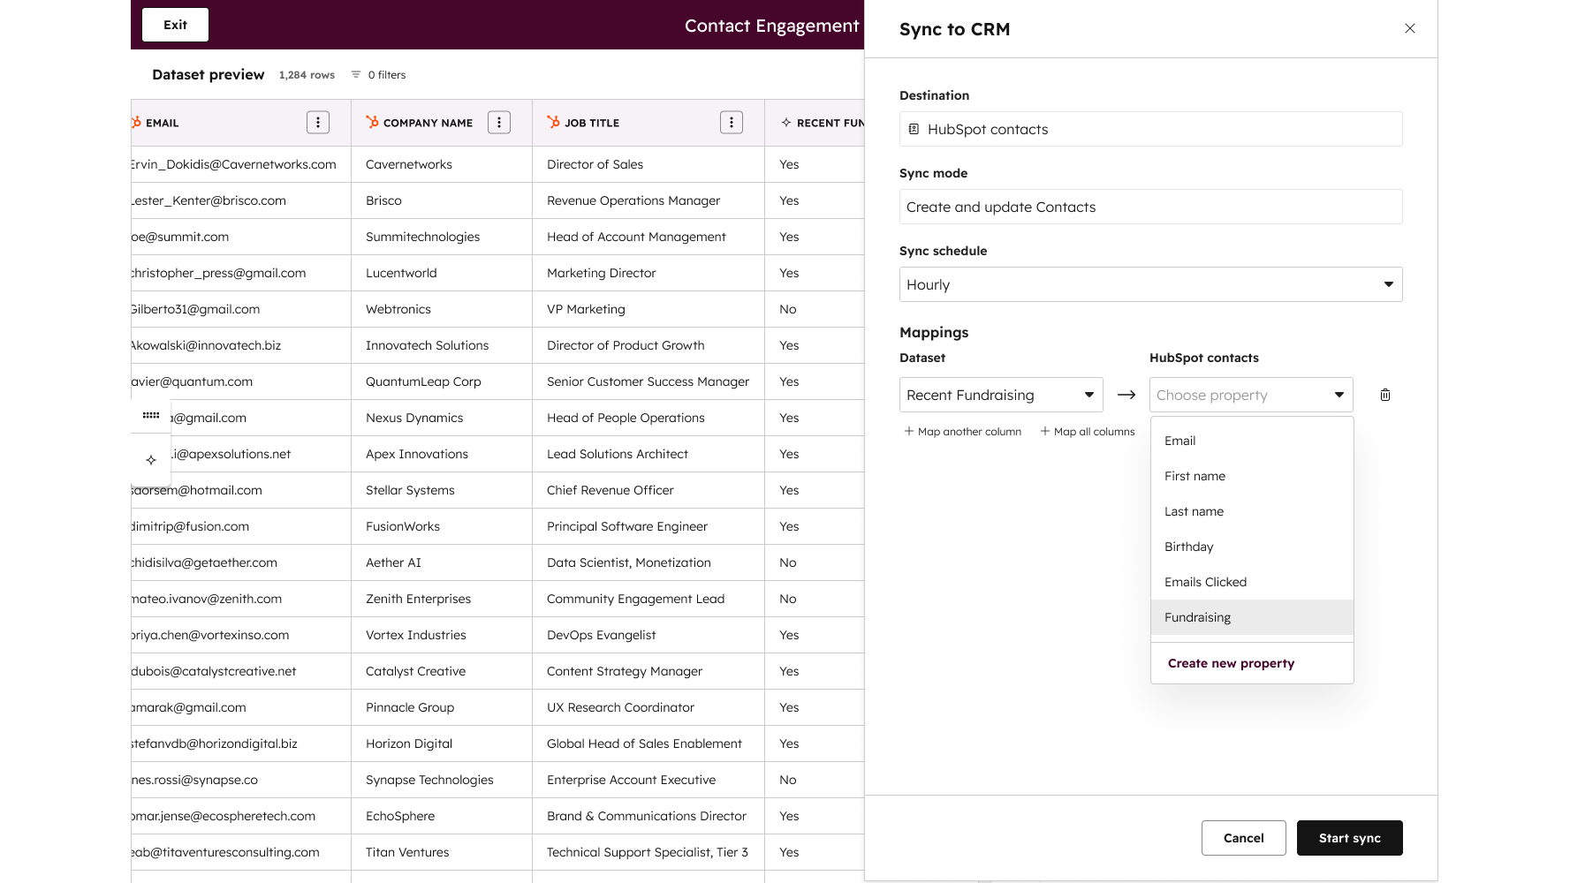Choose Emails Clicked from the property list
Screen dimensions: 1570x883
(x=1205, y=582)
